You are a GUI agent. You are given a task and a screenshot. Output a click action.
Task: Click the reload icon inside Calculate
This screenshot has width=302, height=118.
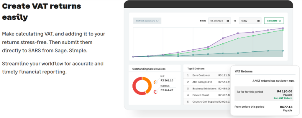[x=280, y=21]
